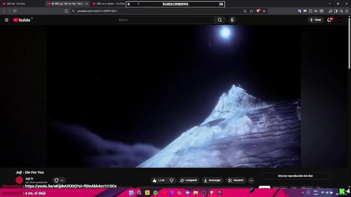The image size is (351, 197).
Task: Open Brave browser taskbar icon
Action: pyautogui.click(x=212, y=193)
